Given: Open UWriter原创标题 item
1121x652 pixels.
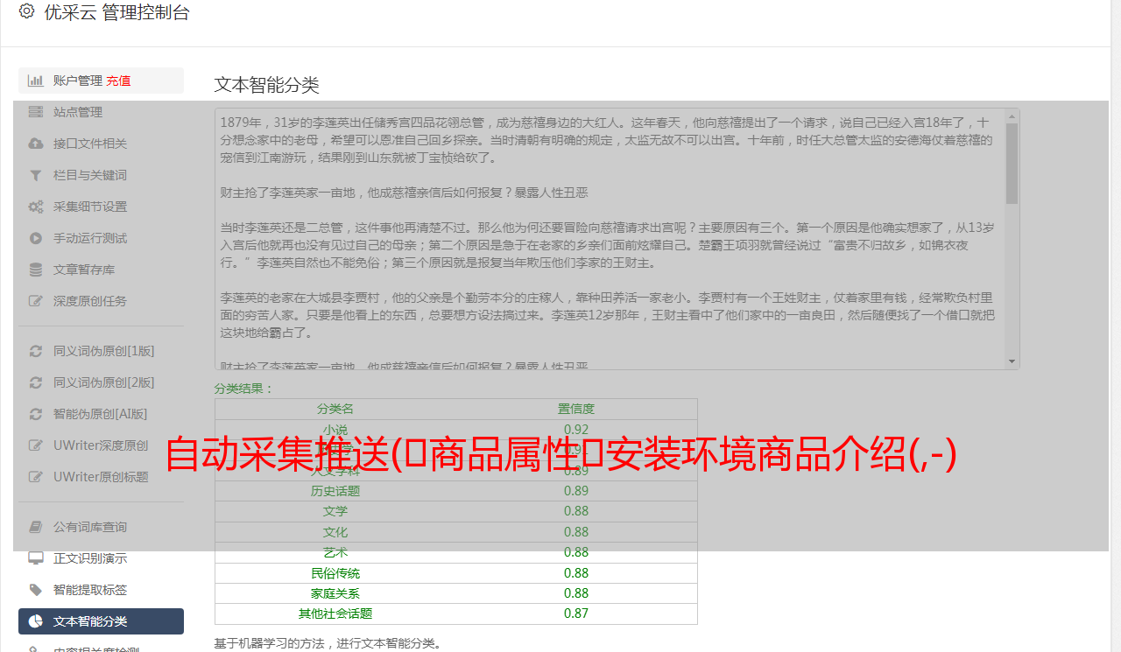Looking at the screenshot, I should [101, 477].
